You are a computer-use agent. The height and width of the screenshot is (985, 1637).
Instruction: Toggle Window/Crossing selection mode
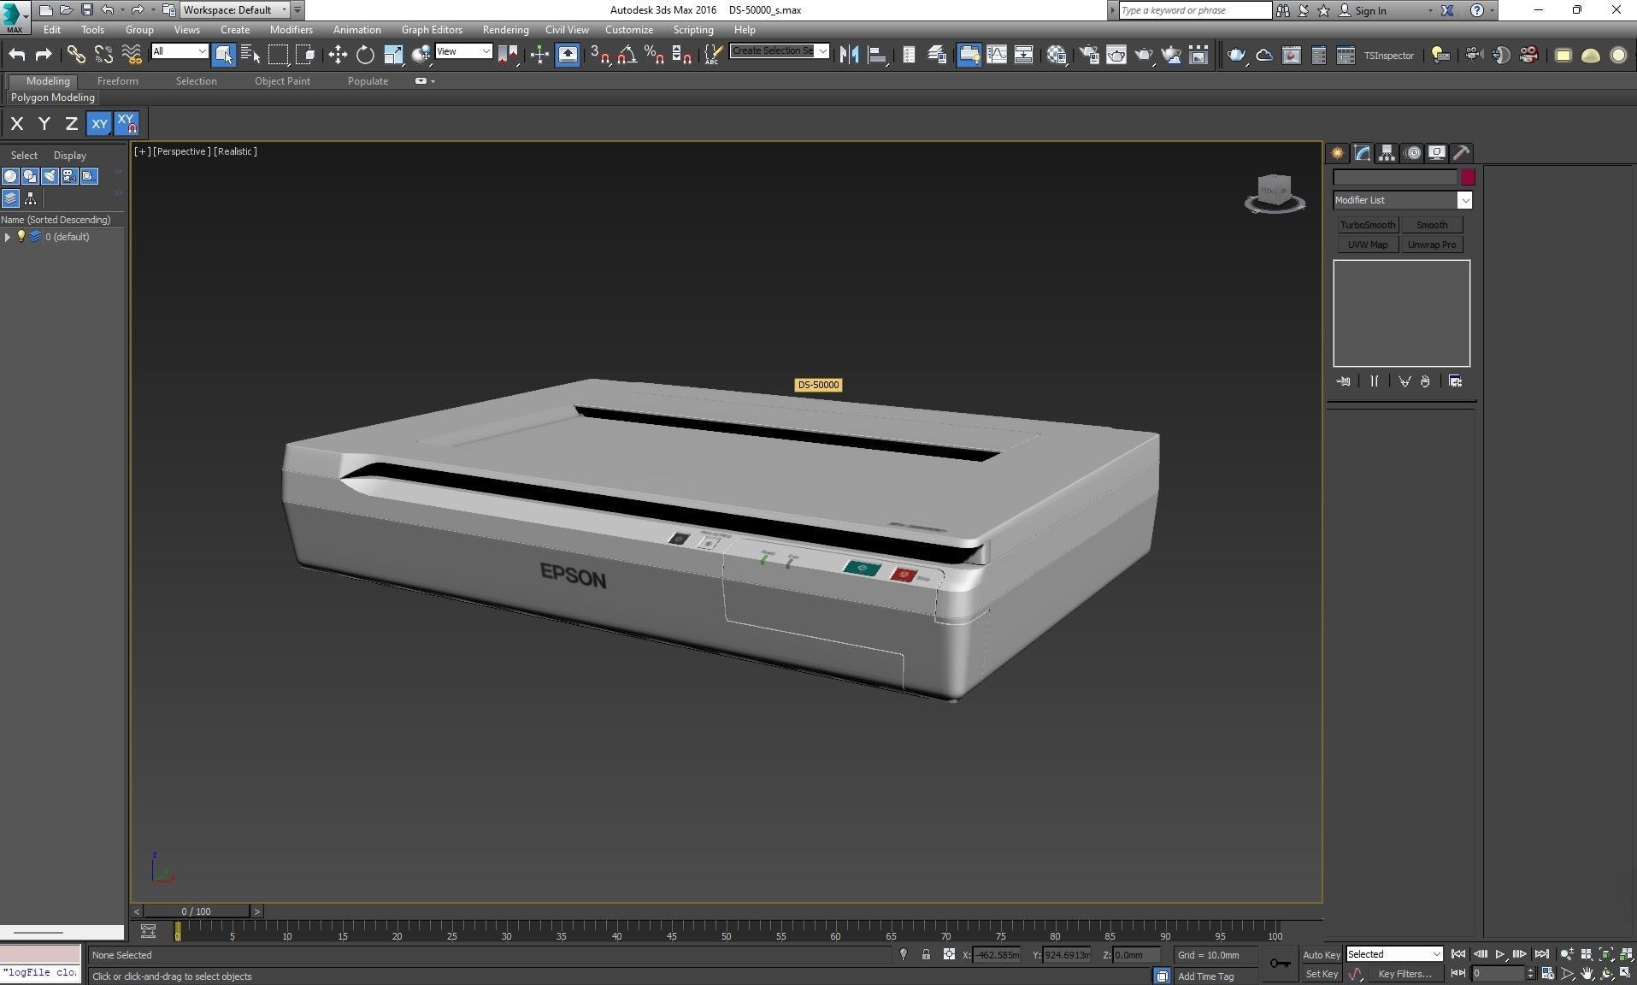(x=306, y=55)
